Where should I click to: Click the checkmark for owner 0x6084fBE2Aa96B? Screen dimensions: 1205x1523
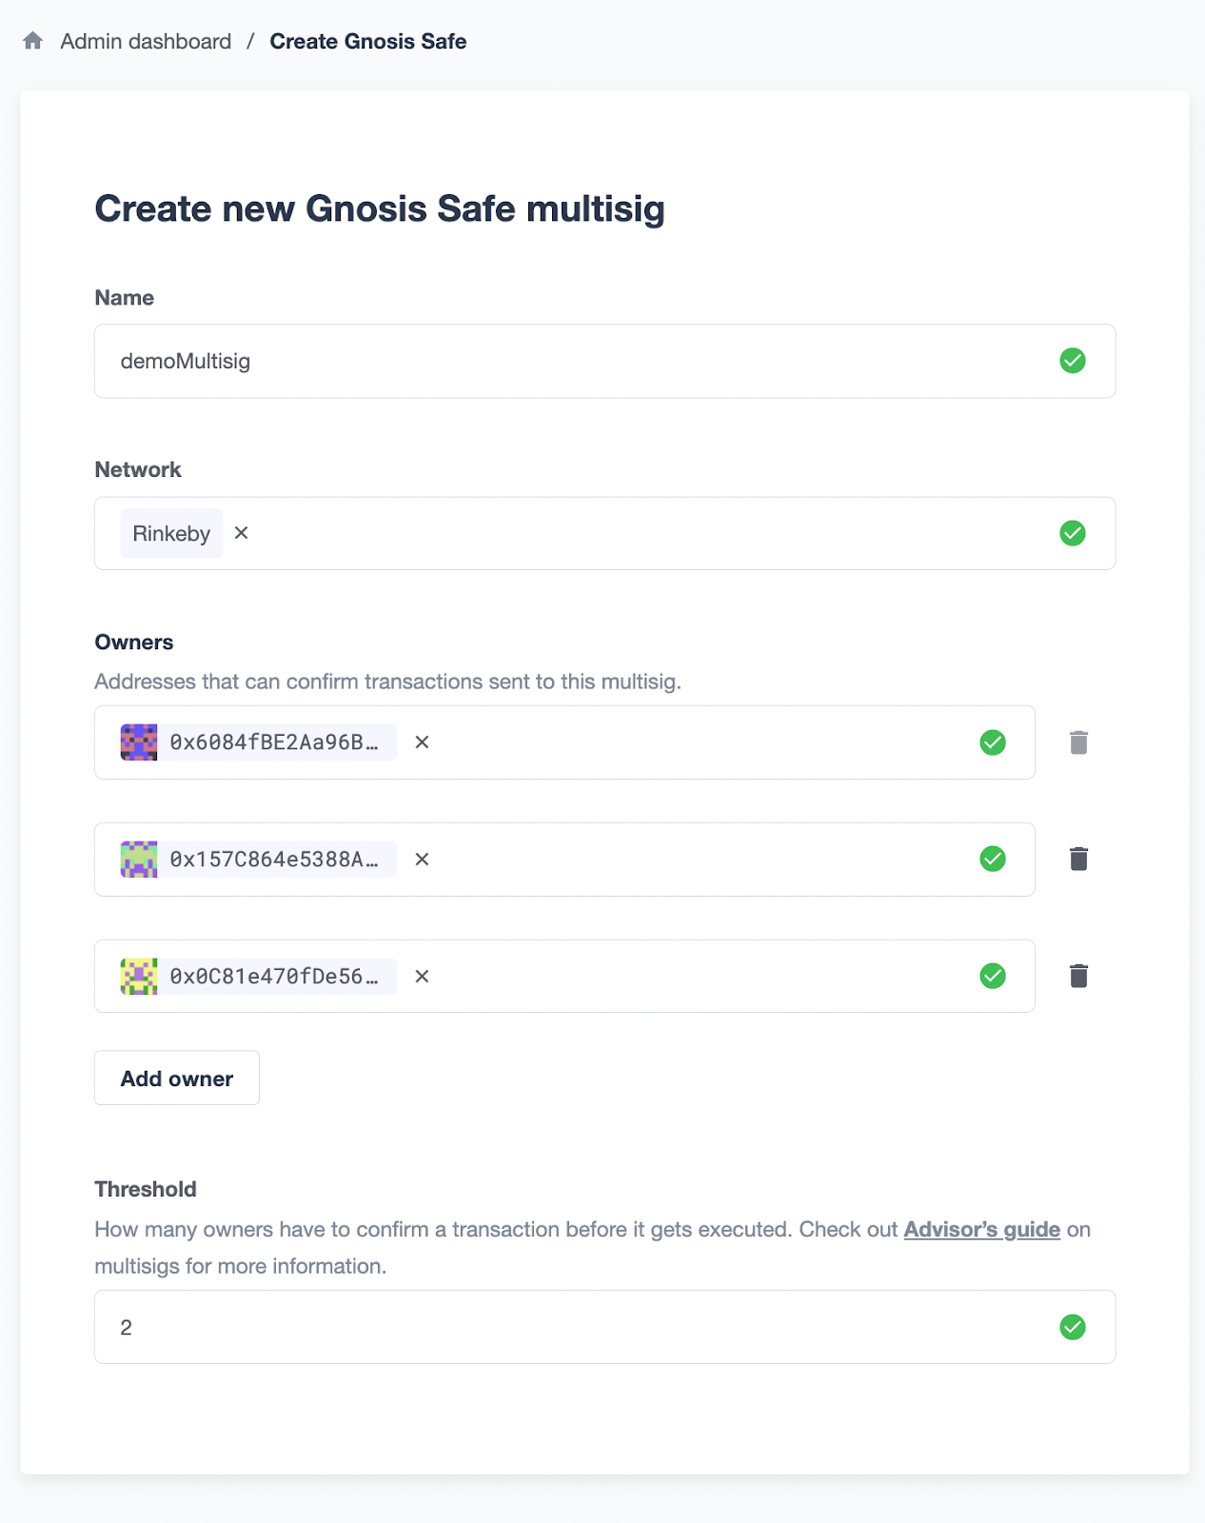click(x=993, y=742)
